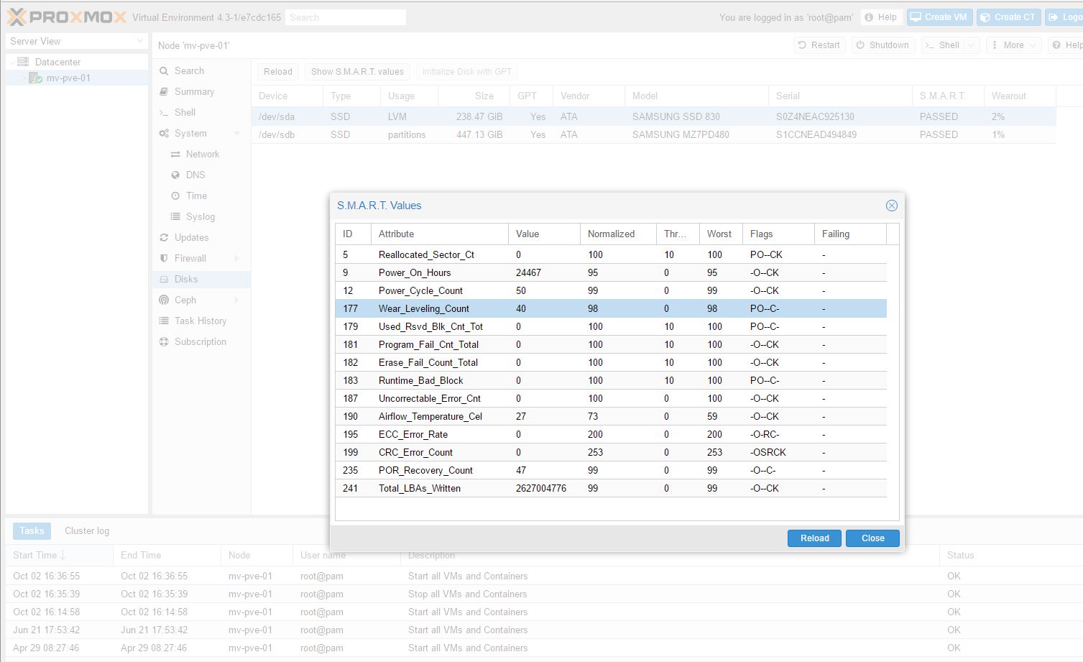
Task: Open the Summary page via its icon
Action: [164, 92]
